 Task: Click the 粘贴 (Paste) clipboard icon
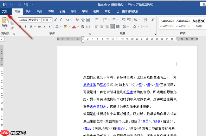coord(5,21)
